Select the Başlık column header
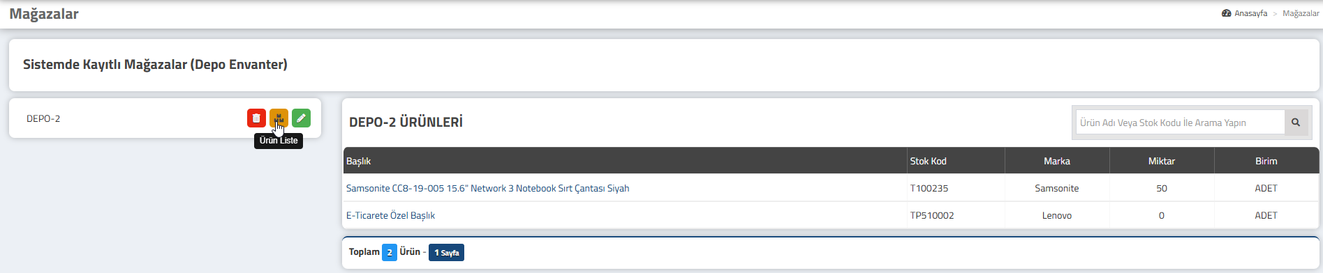 [625, 161]
